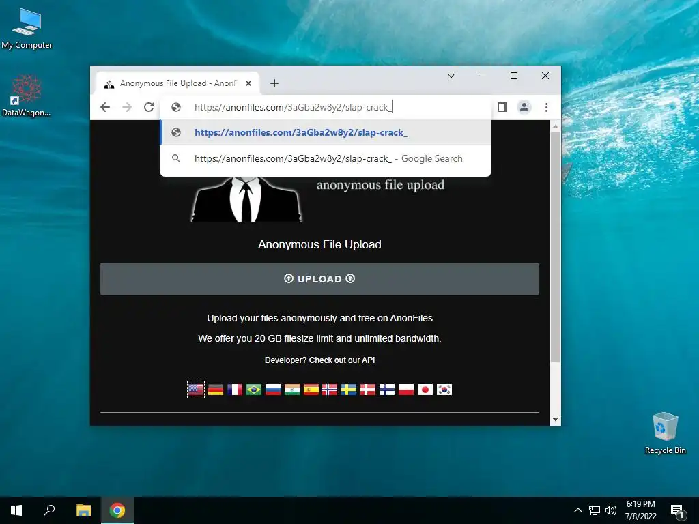Select the Danish flag language
The width and height of the screenshot is (699, 524).
click(x=368, y=390)
